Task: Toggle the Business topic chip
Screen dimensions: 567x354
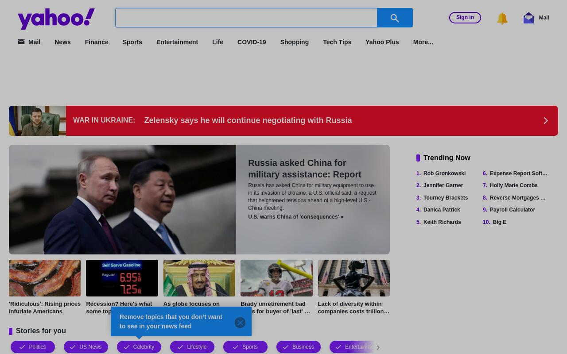Action: tap(299, 347)
